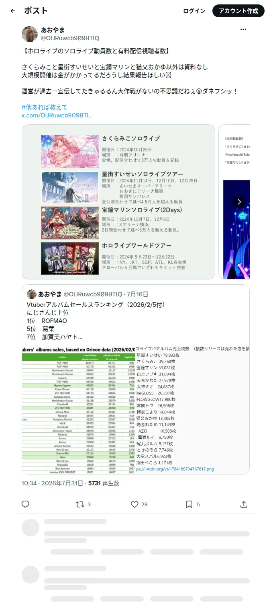
Task: Click the share upload icon
Action: [x=243, y=504]
